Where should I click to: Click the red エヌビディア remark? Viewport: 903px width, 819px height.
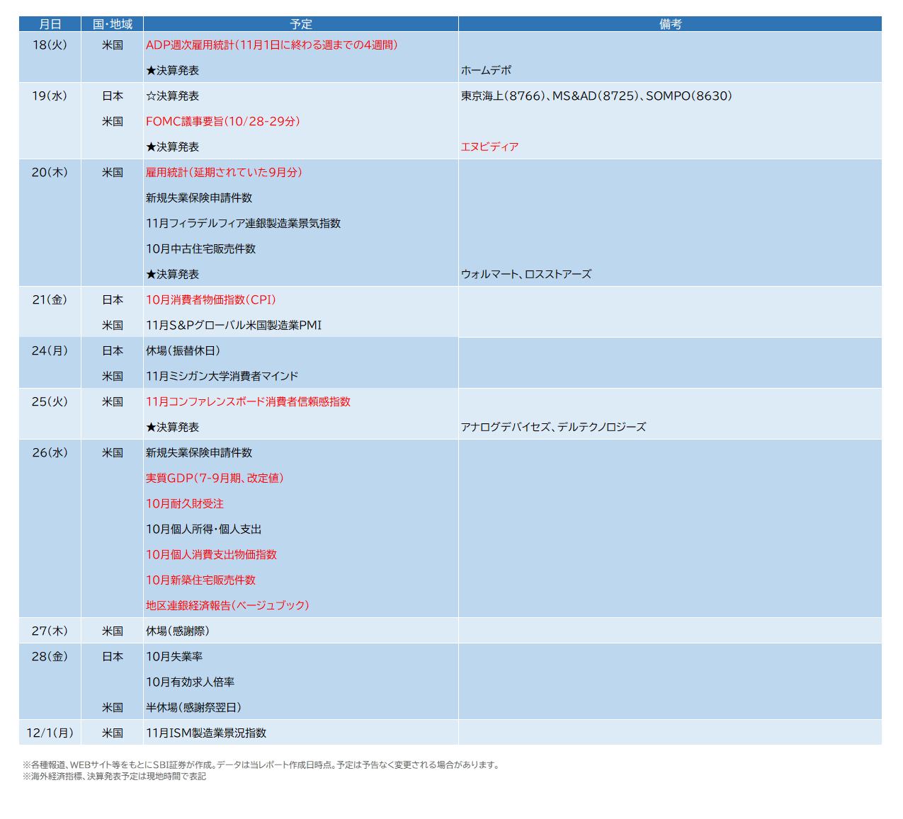pos(489,147)
